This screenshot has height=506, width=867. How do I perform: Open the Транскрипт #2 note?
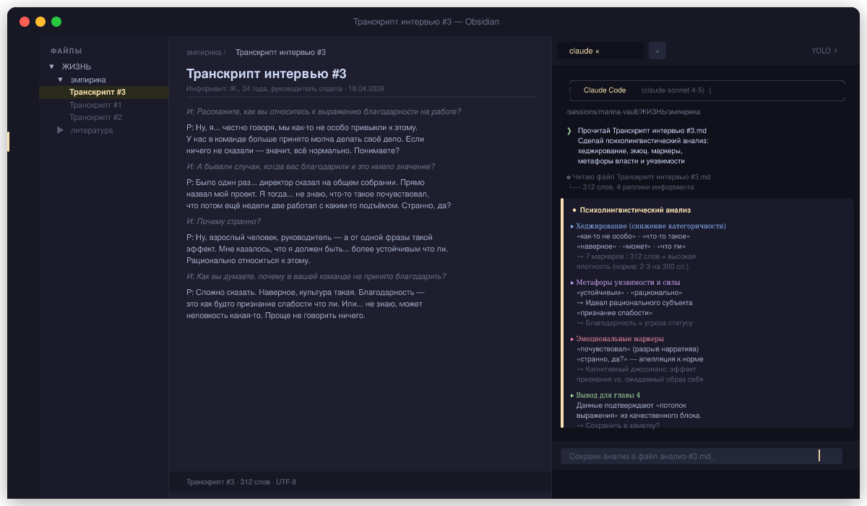[95, 117]
